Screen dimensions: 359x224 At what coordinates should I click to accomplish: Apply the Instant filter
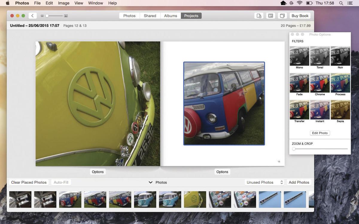pos(320,110)
